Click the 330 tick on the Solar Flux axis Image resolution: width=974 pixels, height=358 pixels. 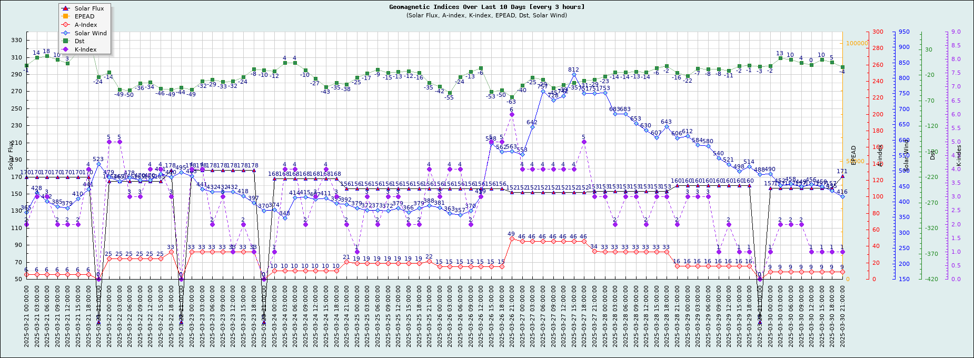(x=16, y=40)
